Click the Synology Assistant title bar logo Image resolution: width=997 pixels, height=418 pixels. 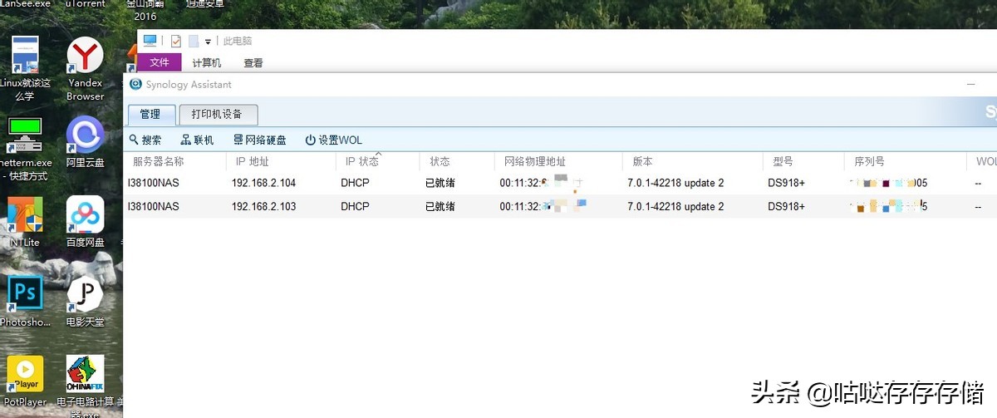click(135, 84)
